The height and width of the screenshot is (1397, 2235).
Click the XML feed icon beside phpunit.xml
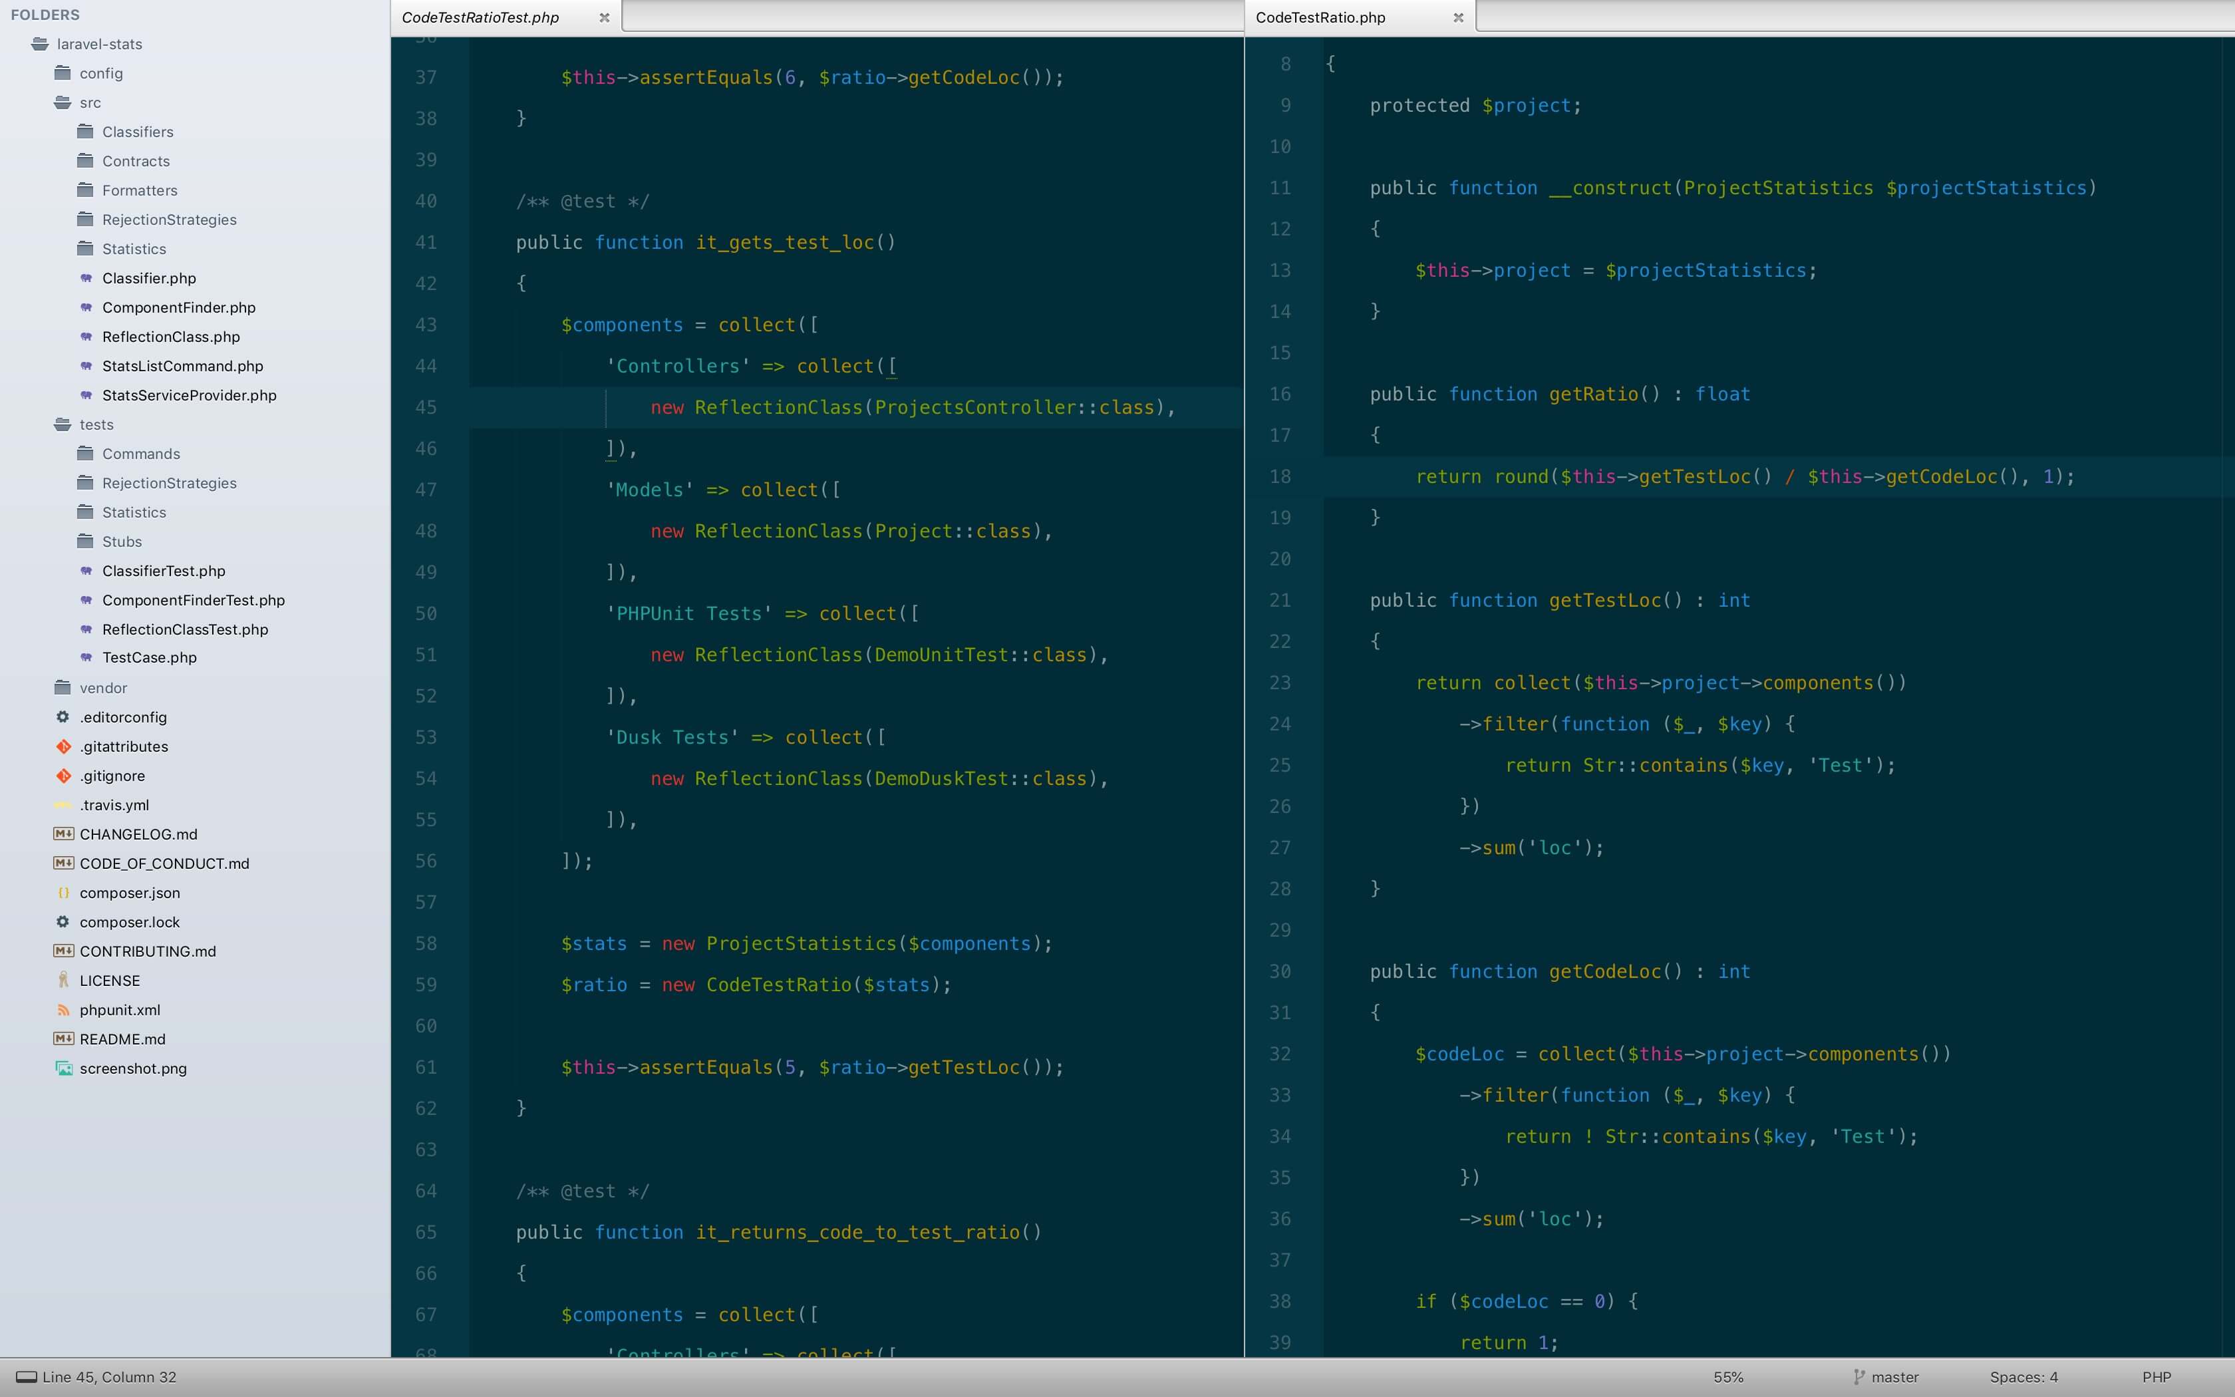pyautogui.click(x=63, y=1010)
